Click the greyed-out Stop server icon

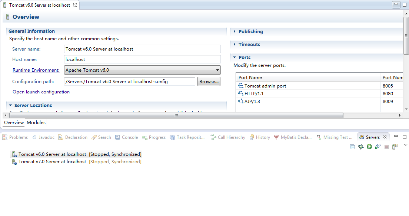click(x=386, y=147)
